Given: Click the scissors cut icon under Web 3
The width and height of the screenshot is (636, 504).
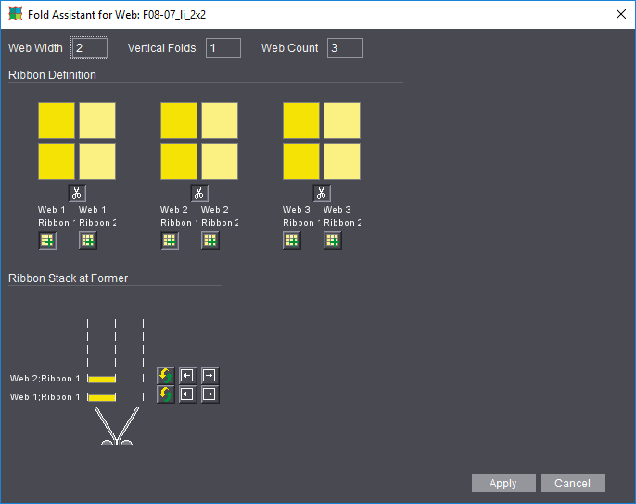Looking at the screenshot, I should pyautogui.click(x=322, y=193).
